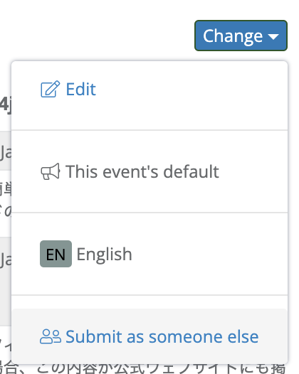
Task: Click Japanese text line below the menu
Action: [143, 369]
